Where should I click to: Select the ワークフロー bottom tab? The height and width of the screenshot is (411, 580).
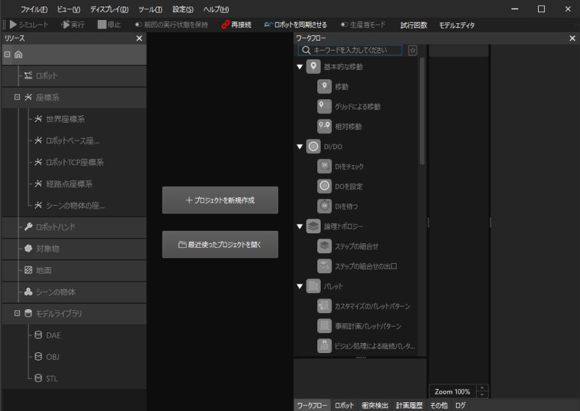tap(312, 406)
